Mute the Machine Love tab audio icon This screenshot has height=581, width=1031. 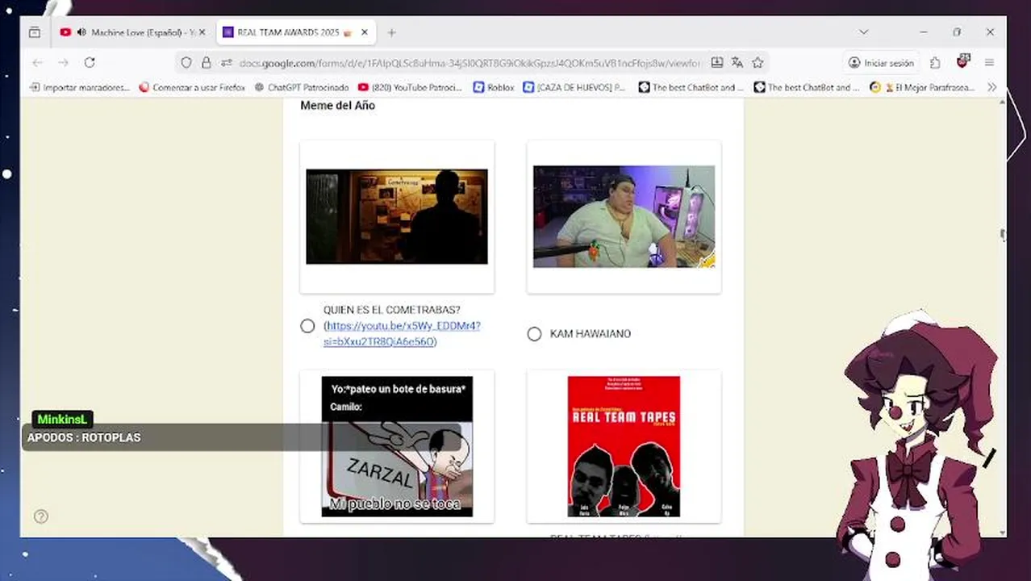[81, 32]
